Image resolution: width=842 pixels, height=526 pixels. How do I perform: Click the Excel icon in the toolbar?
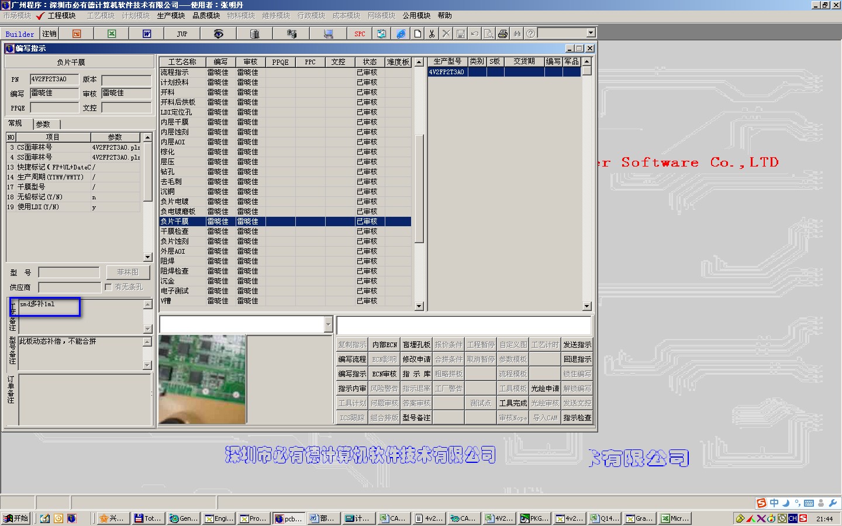pyautogui.click(x=112, y=34)
